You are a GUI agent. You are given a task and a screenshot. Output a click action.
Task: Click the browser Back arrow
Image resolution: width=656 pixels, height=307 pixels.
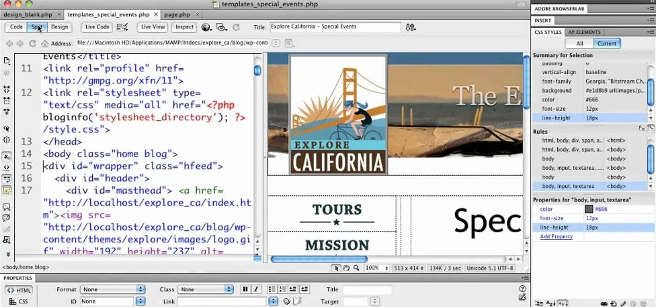9,43
